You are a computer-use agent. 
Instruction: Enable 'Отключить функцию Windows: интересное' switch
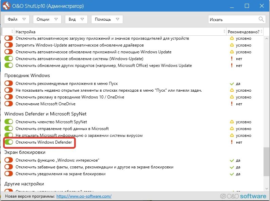click(9, 160)
